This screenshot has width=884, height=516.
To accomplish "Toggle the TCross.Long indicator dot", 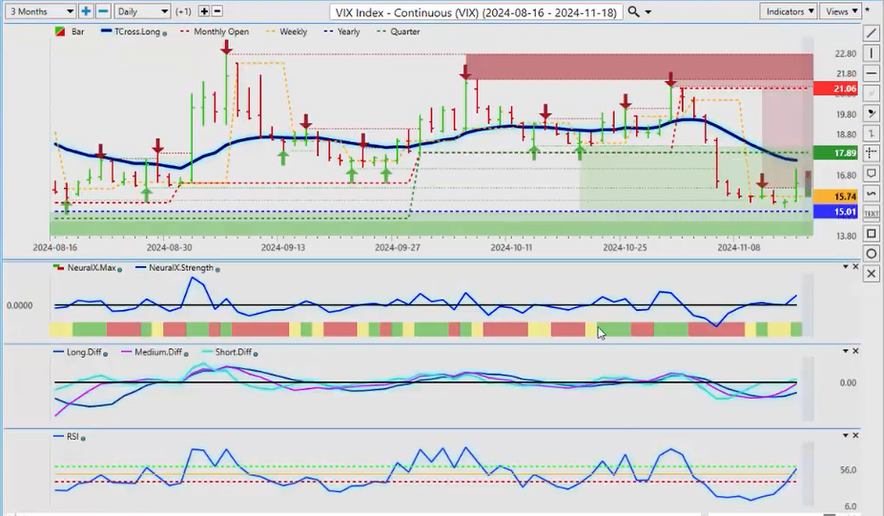I will point(166,32).
